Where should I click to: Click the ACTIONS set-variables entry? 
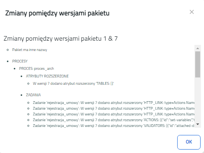coord(114,120)
